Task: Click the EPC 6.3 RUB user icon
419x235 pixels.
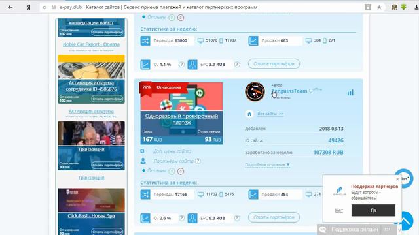Action: [192, 218]
